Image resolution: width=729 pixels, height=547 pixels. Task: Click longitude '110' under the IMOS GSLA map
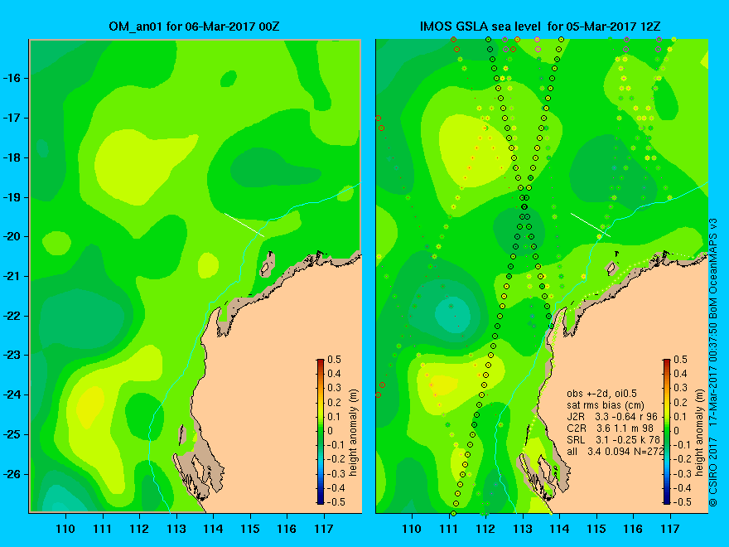[412, 529]
